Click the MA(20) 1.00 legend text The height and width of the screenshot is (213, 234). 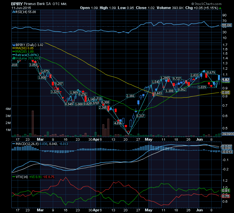click(x=24, y=52)
